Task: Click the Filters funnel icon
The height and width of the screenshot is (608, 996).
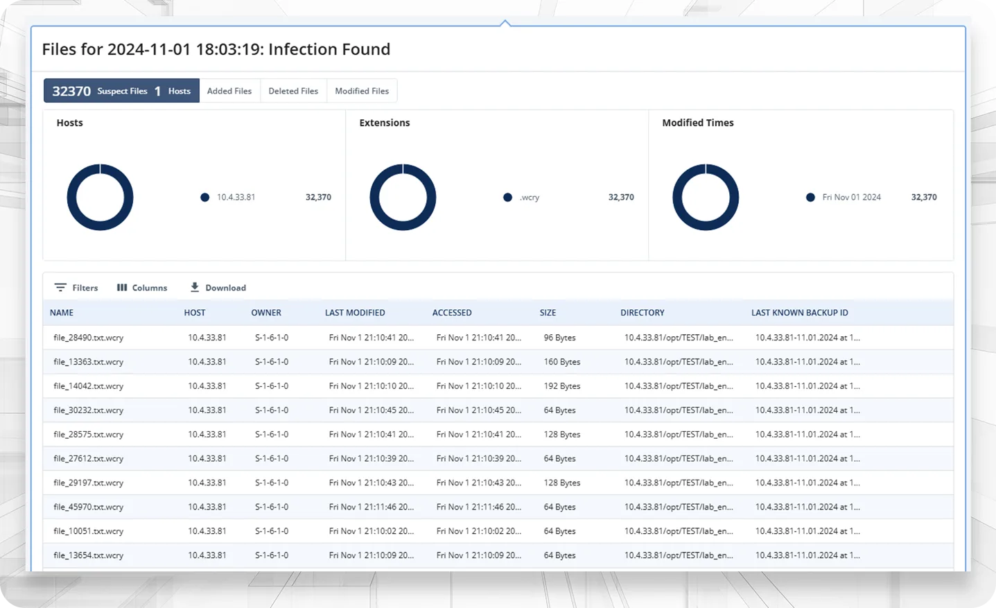Action: 60,288
